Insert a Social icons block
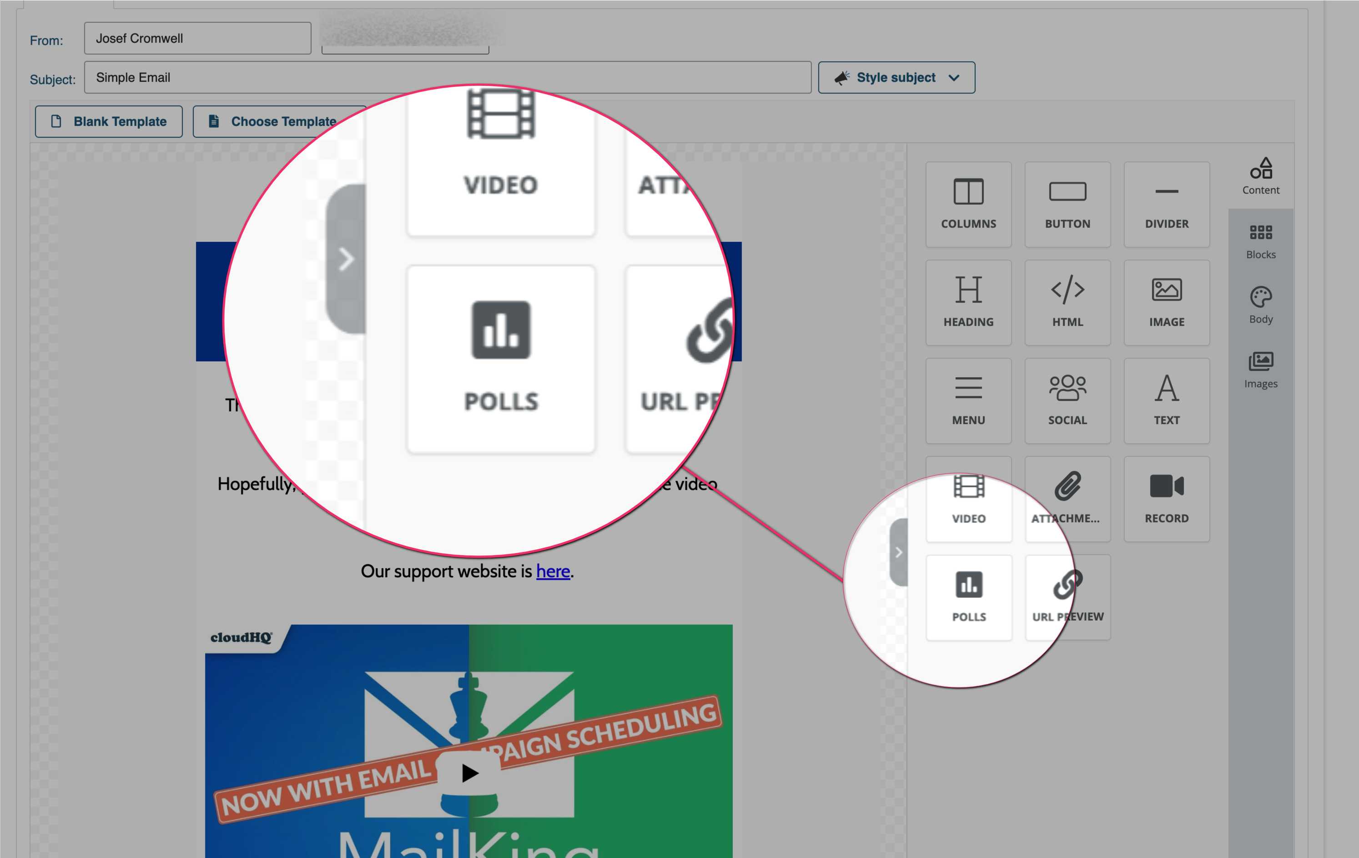 (x=1067, y=401)
